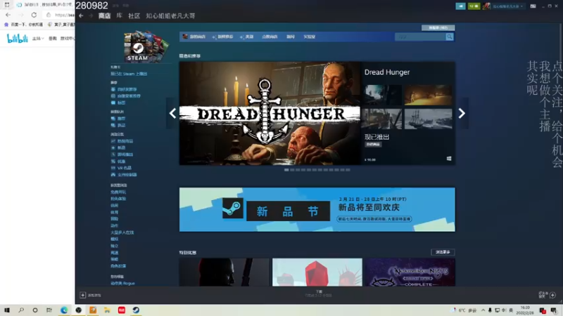
Task: Open controller-friendly games sidebar link
Action: tap(124, 174)
